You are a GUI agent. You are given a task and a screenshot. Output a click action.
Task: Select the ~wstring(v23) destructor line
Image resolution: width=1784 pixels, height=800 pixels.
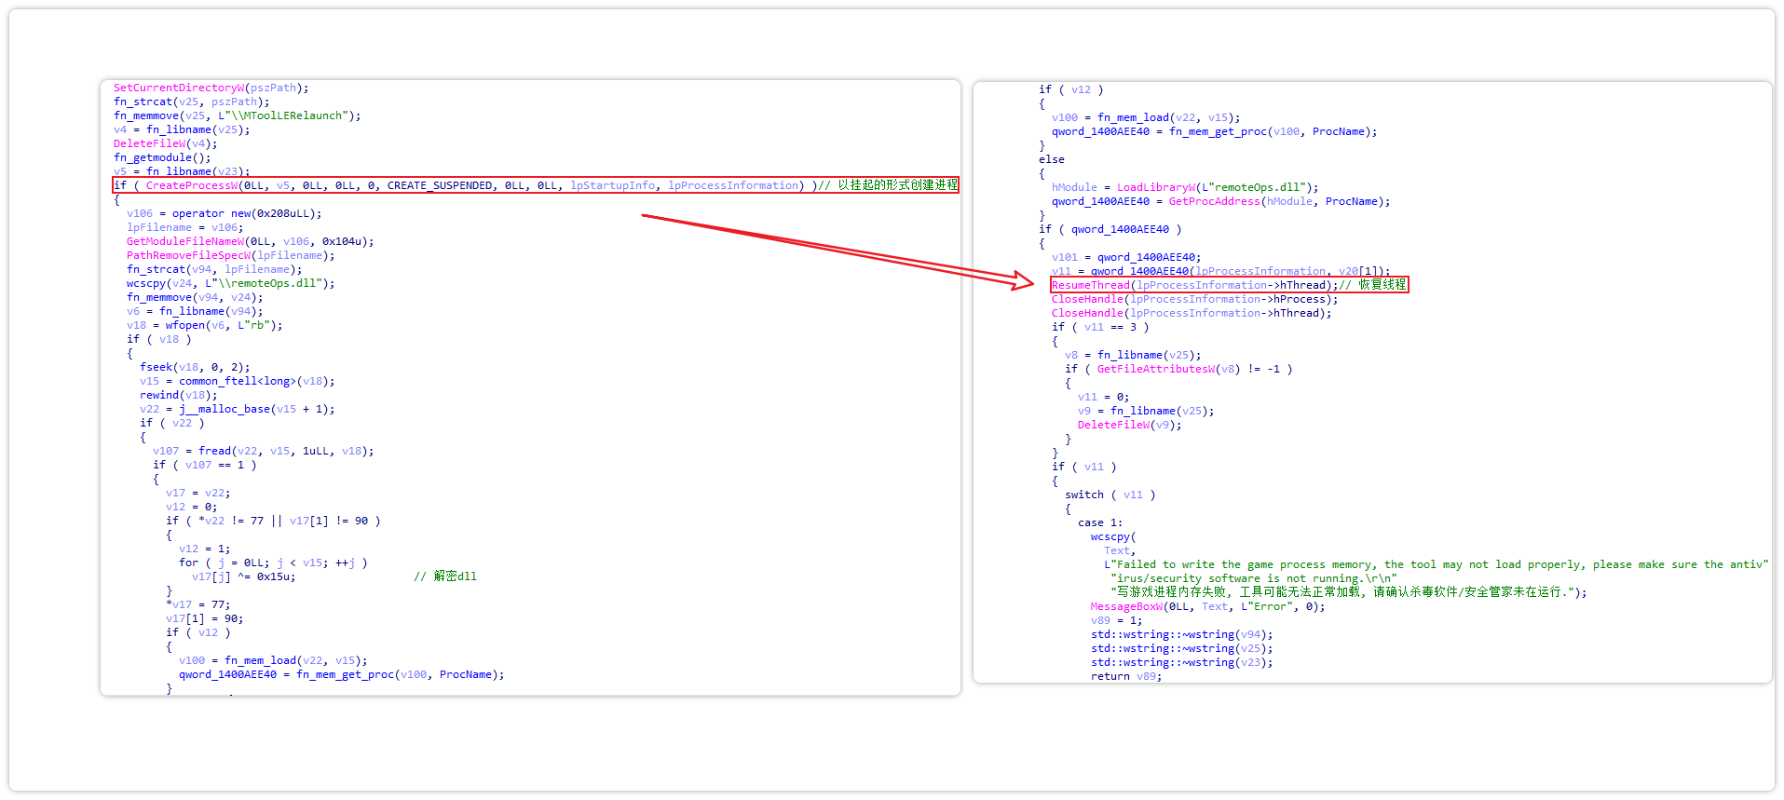tap(1181, 662)
